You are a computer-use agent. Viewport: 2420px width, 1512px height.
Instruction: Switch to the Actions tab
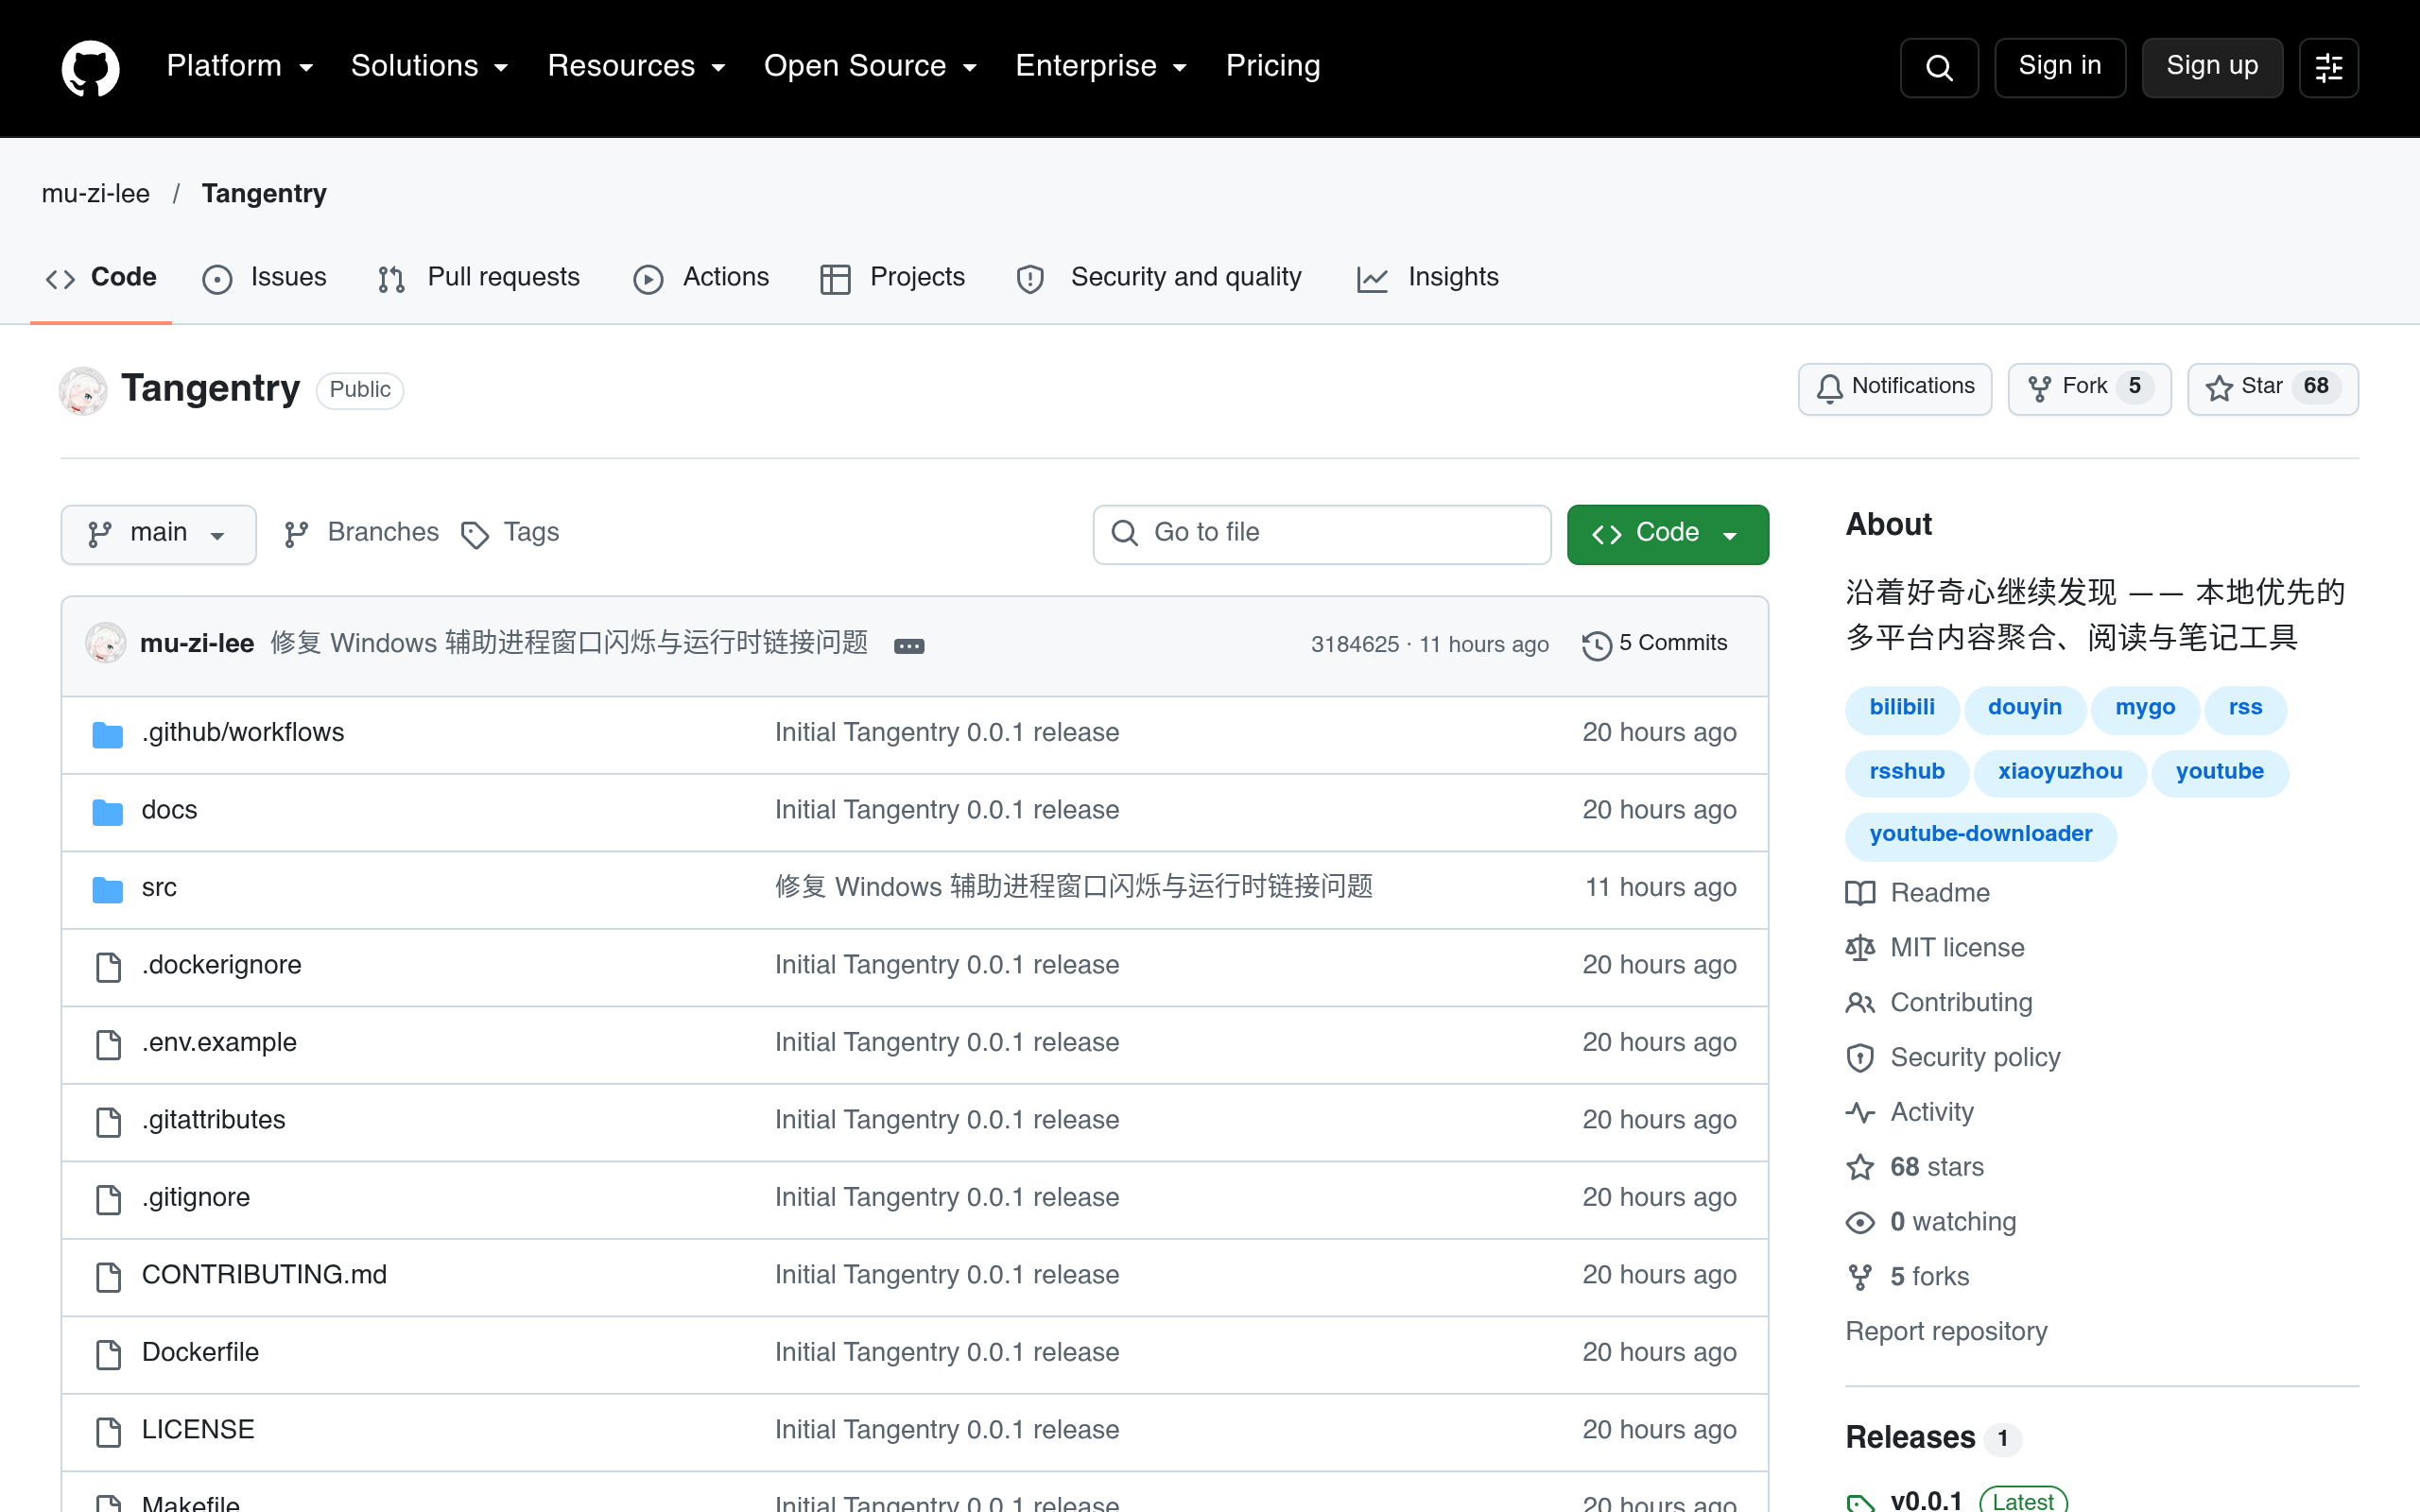coord(701,277)
